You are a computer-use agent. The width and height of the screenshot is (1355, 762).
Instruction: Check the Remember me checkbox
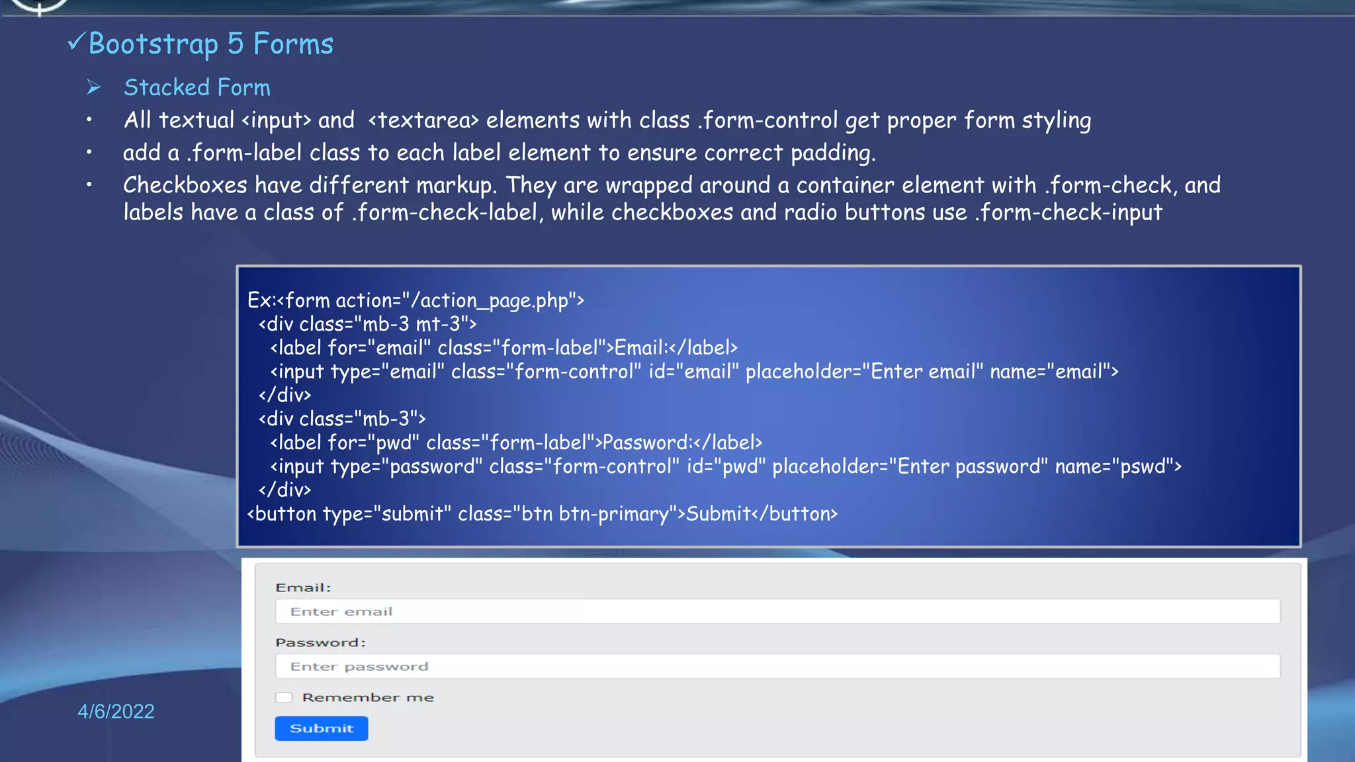284,697
